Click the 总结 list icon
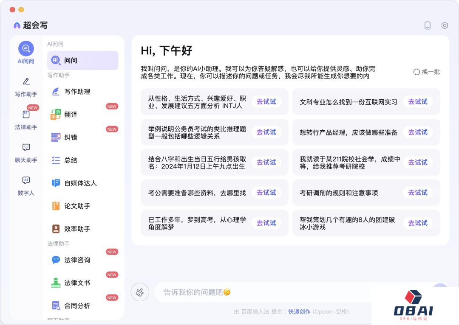This screenshot has width=459, height=325. tap(56, 160)
